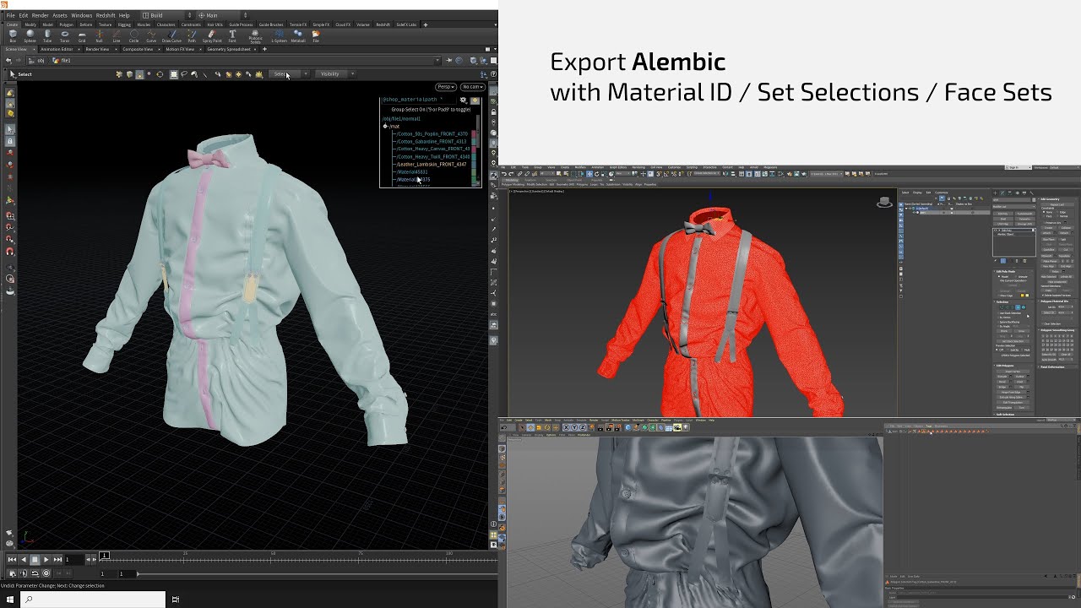Viewport: 1081px width, 608px height.
Task: Switch to the Modify shelf tab
Action: [x=30, y=24]
